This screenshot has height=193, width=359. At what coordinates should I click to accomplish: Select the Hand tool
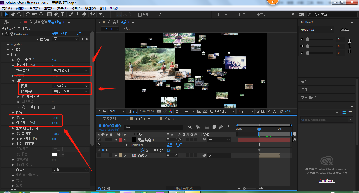pos(13,14)
